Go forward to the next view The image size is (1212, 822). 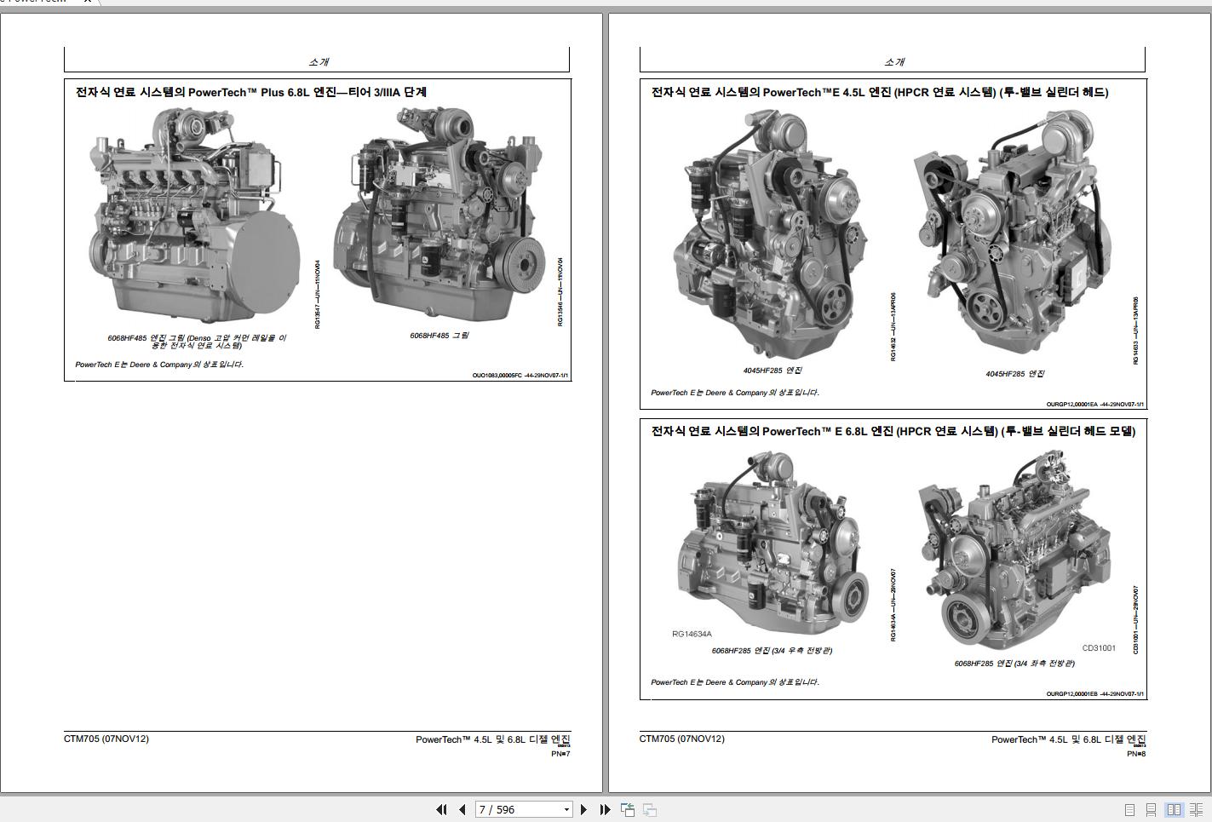pyautogui.click(x=650, y=809)
